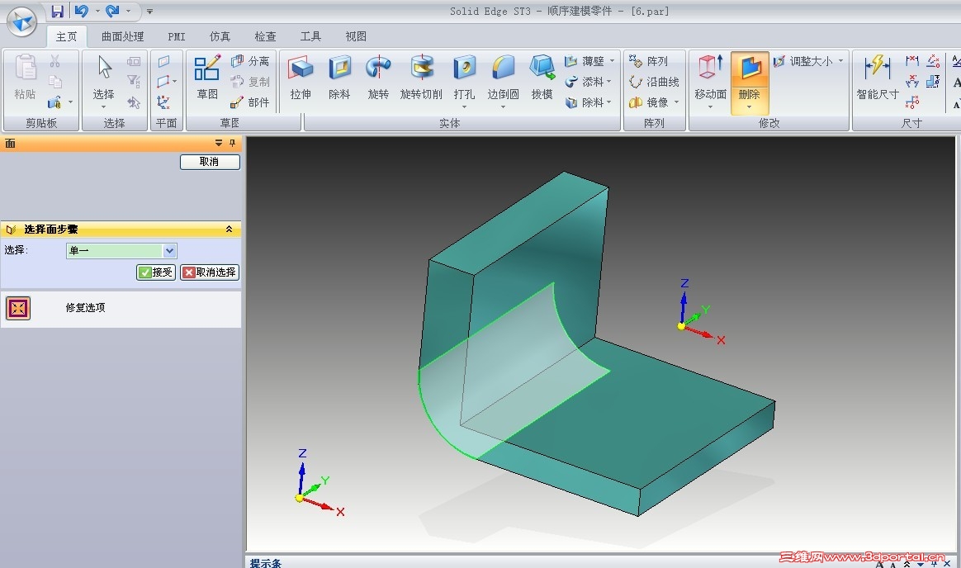The width and height of the screenshot is (961, 568).
Task: Click the 分离 tool
Action: pyautogui.click(x=250, y=61)
